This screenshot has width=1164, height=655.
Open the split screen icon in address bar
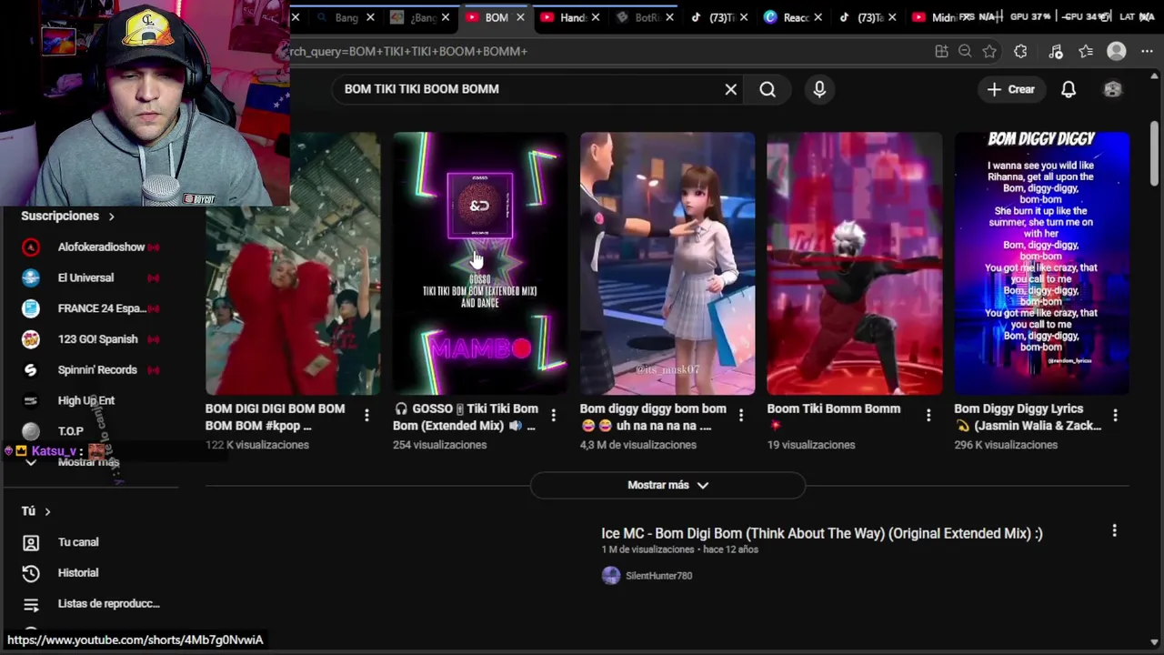coord(941,52)
